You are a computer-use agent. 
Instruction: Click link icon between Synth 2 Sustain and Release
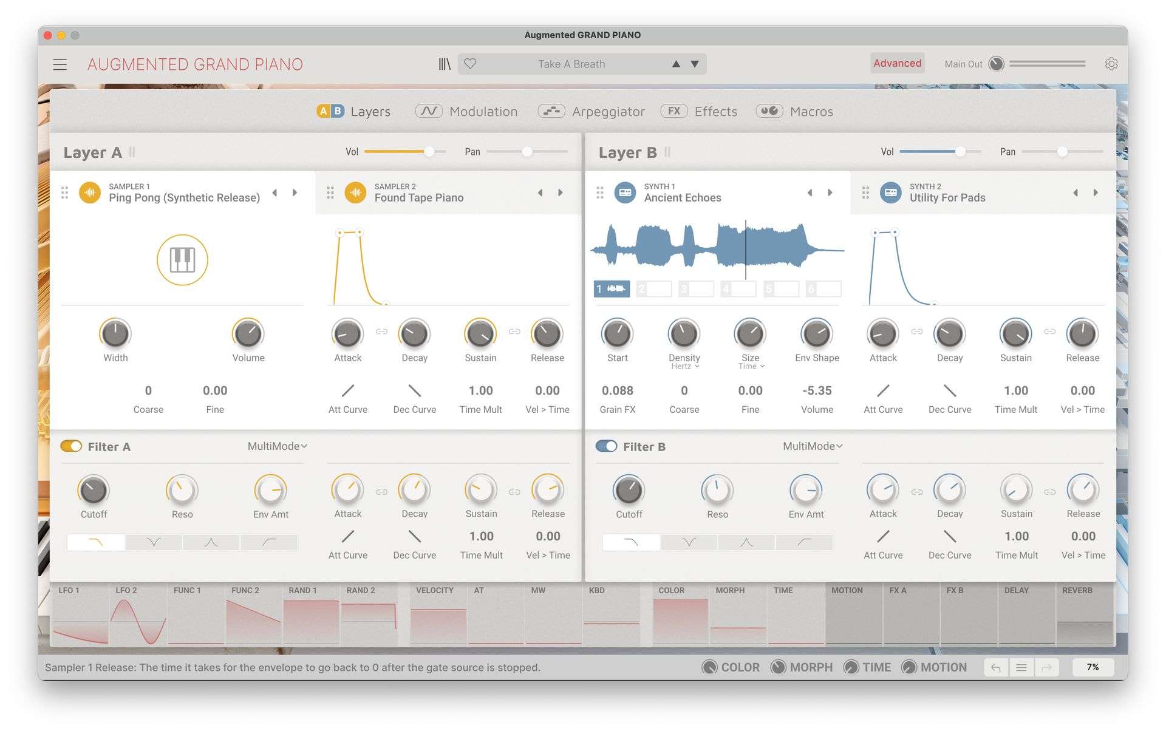(1049, 331)
